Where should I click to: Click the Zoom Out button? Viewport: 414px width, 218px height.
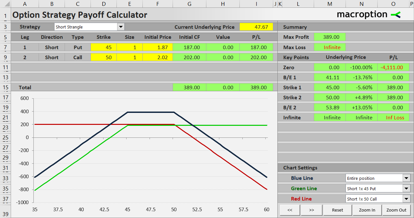pyautogui.click(x=396, y=210)
